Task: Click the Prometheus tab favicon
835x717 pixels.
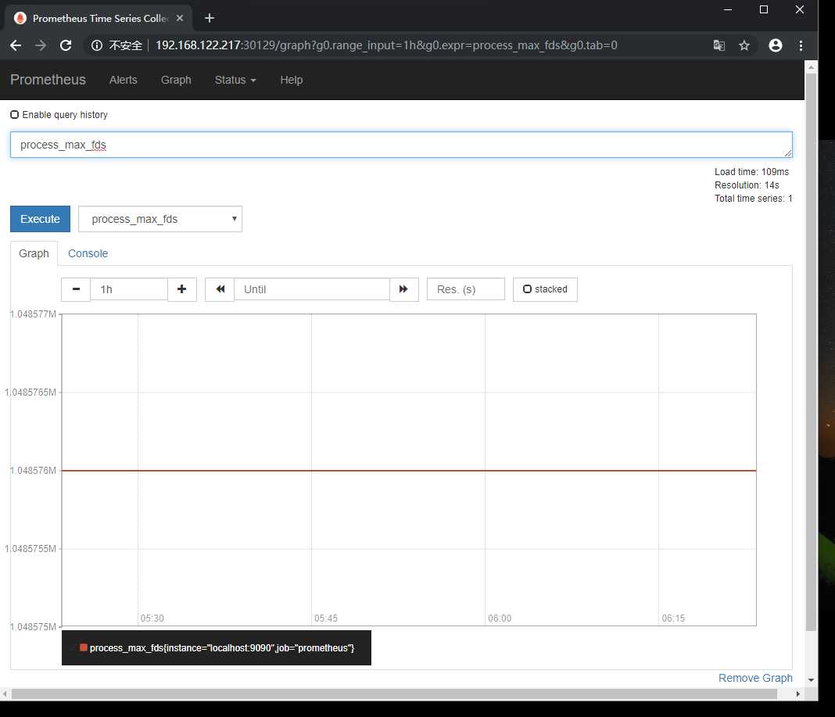Action: pyautogui.click(x=20, y=18)
